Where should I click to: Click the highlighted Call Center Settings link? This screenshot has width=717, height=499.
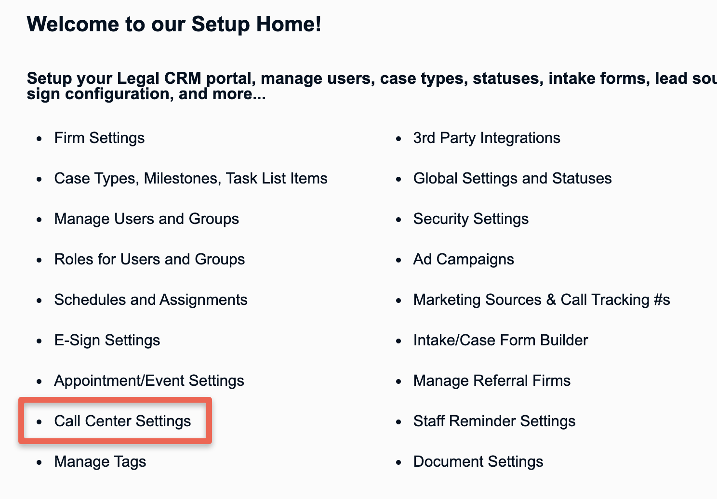[122, 421]
